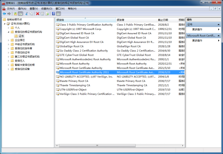Click expiry date 2021/5/10 cell
Image resolution: width=223 pixels, height=154 pixels.
(164, 68)
